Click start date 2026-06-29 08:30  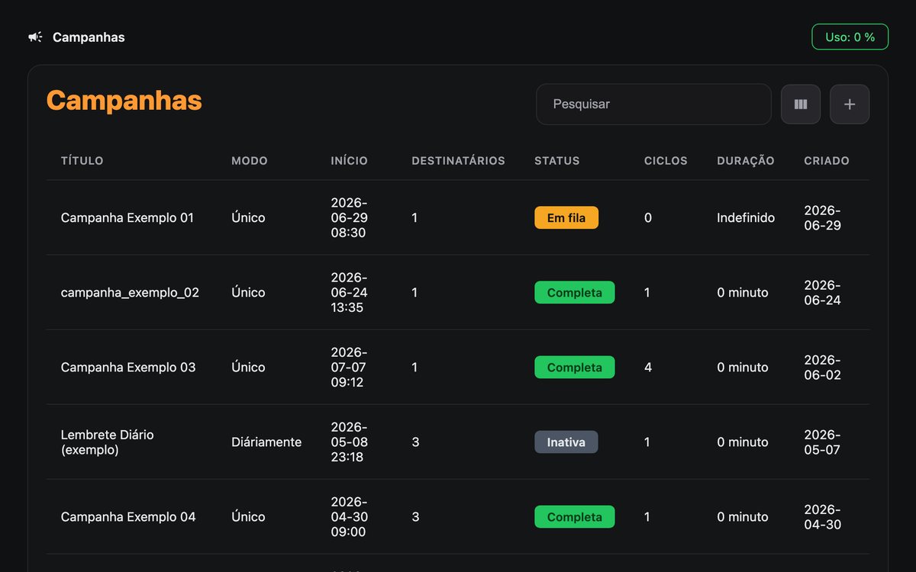[349, 217]
